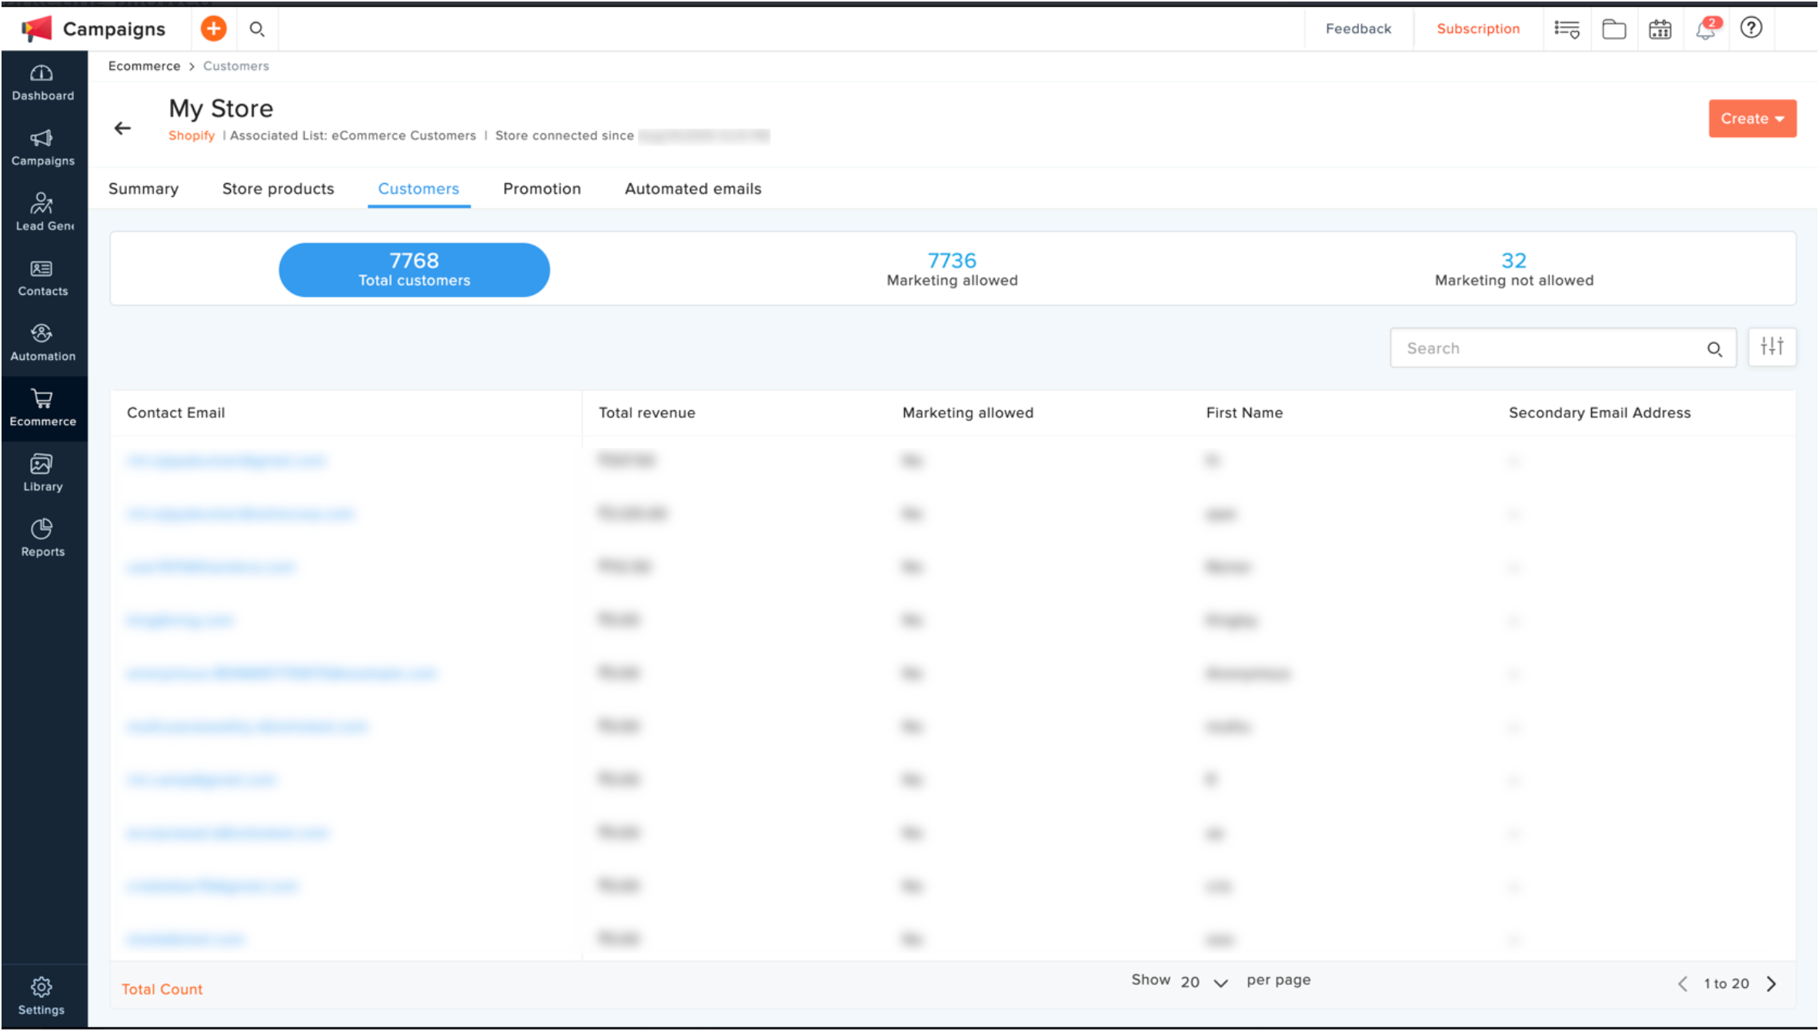Filter by 7736 Marketing allowed
1819x1031 pixels.
[952, 269]
